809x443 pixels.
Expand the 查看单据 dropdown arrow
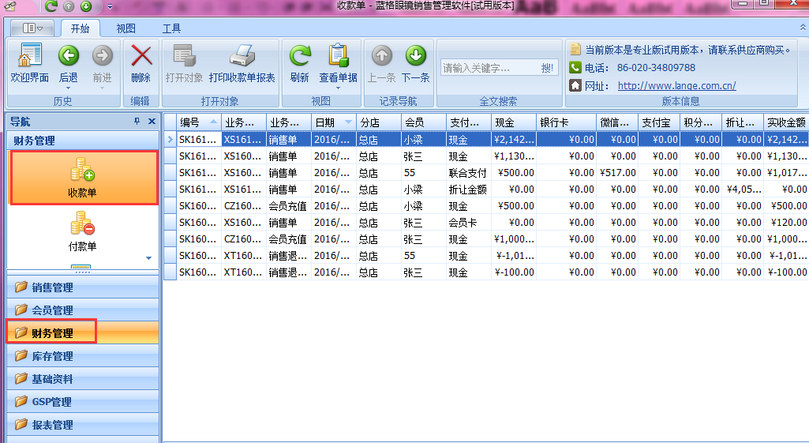[338, 88]
